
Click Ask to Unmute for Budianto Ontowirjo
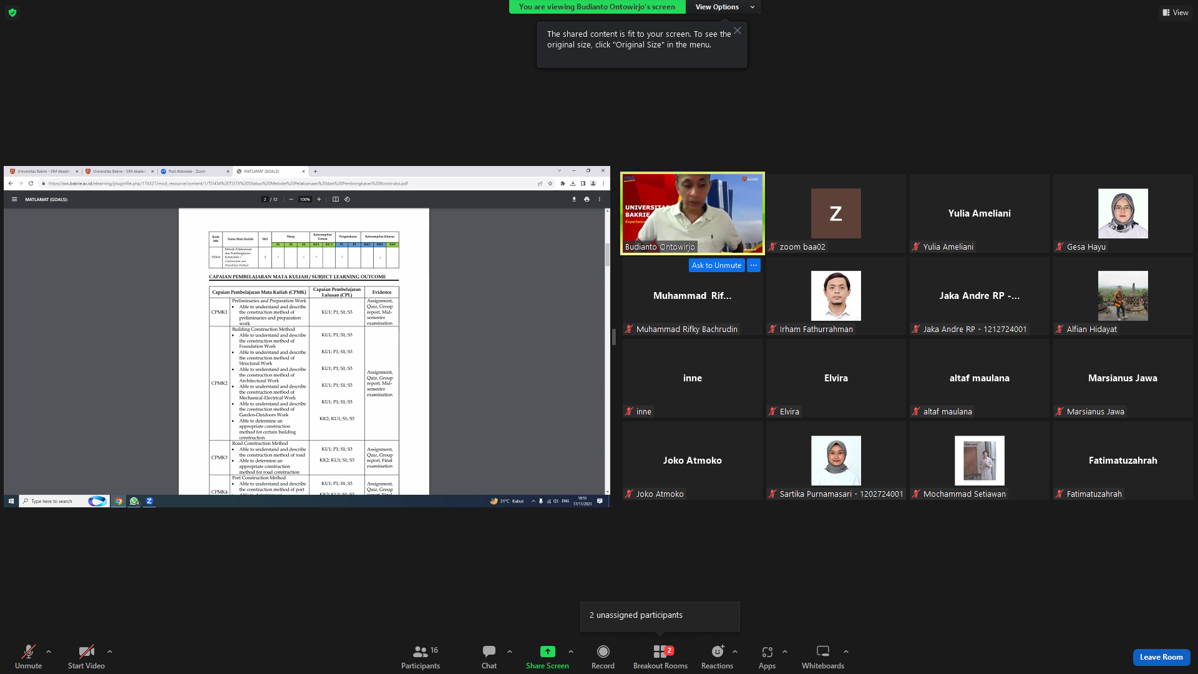click(x=716, y=265)
